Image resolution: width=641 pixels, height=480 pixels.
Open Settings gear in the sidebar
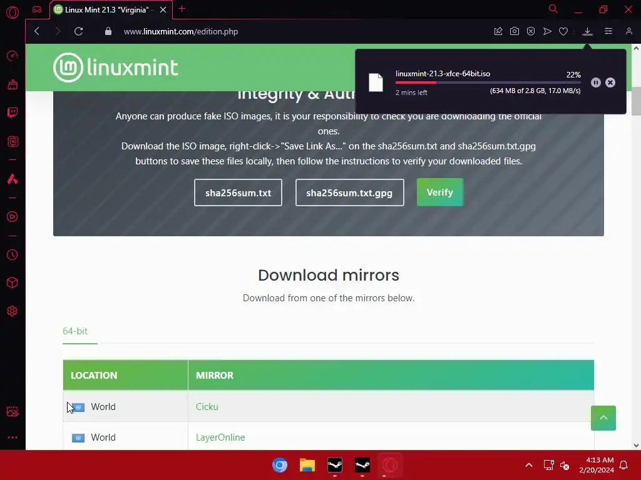pos(13,311)
